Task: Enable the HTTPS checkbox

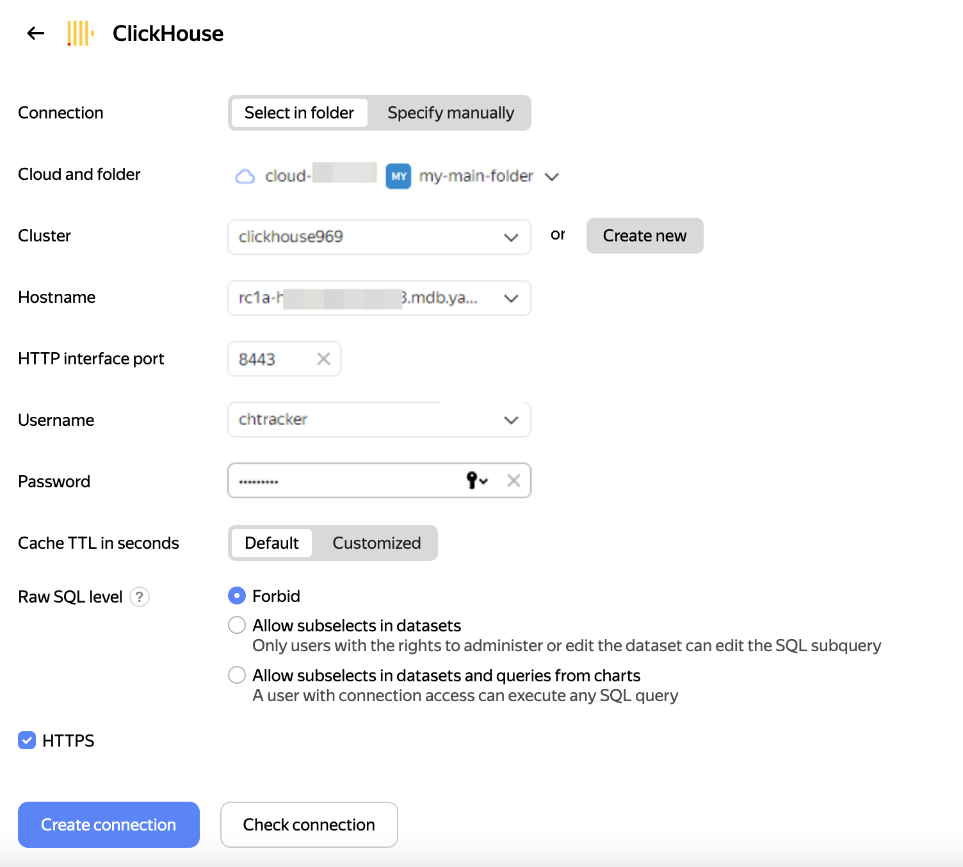Action: pyautogui.click(x=27, y=741)
